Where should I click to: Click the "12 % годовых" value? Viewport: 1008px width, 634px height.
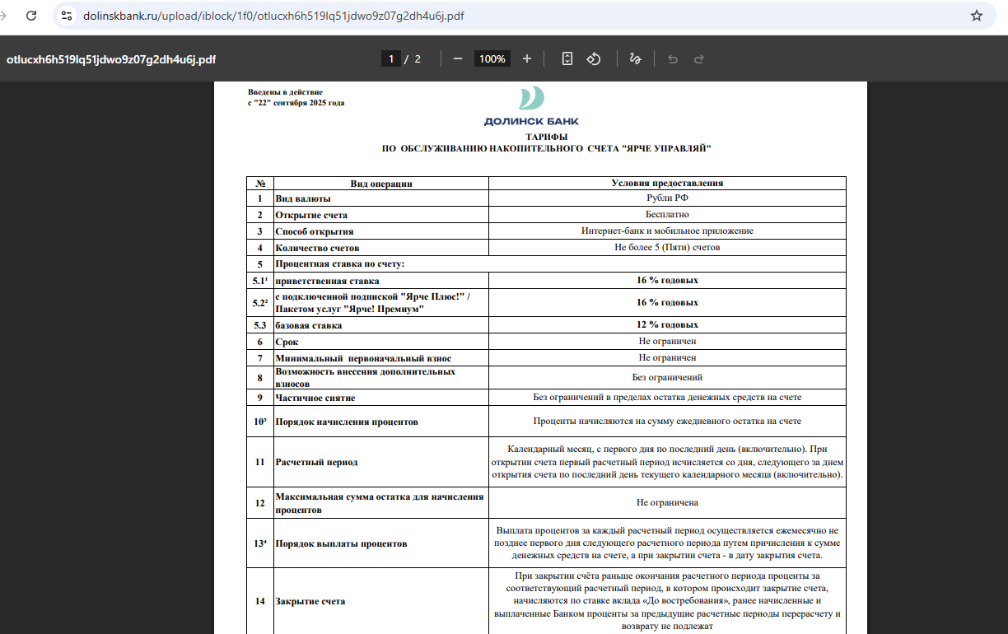tap(667, 324)
